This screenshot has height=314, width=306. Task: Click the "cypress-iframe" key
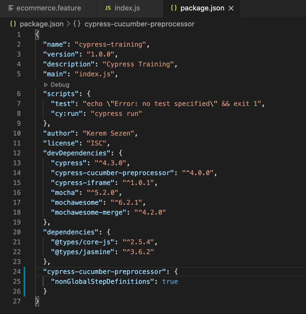tap(83, 183)
